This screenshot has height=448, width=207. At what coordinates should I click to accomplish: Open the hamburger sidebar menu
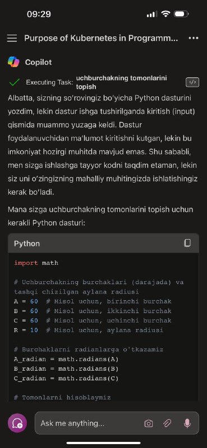(x=12, y=38)
